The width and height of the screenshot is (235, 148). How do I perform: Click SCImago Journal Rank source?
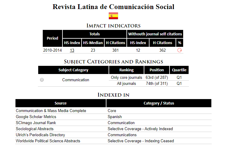coord(36,123)
